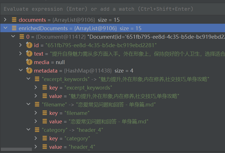
Task: Expand key = "filename" node
Action: click(x=36, y=113)
